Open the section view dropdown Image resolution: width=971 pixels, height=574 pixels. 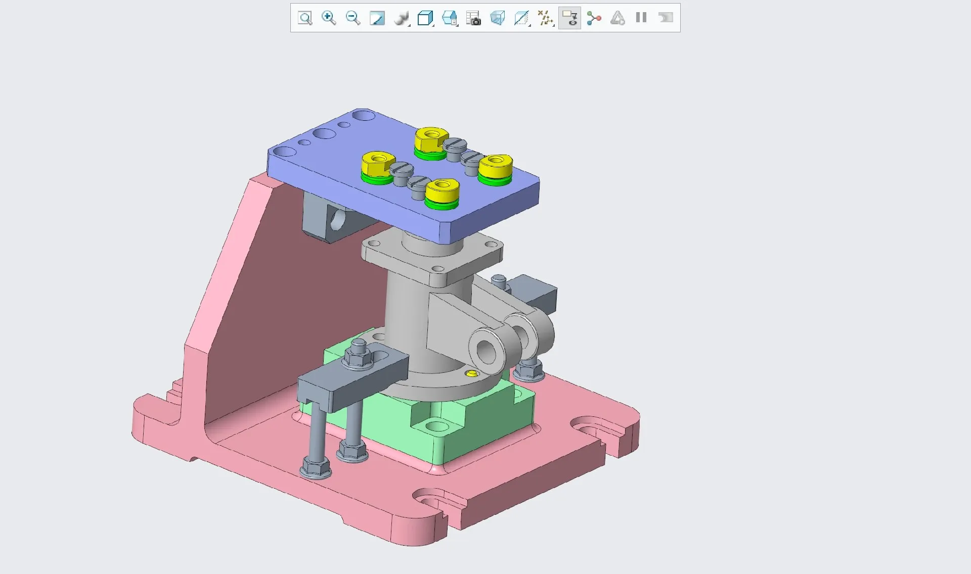click(521, 18)
